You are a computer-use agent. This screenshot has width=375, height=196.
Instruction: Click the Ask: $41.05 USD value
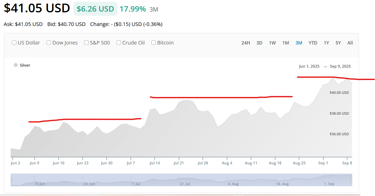pos(23,24)
